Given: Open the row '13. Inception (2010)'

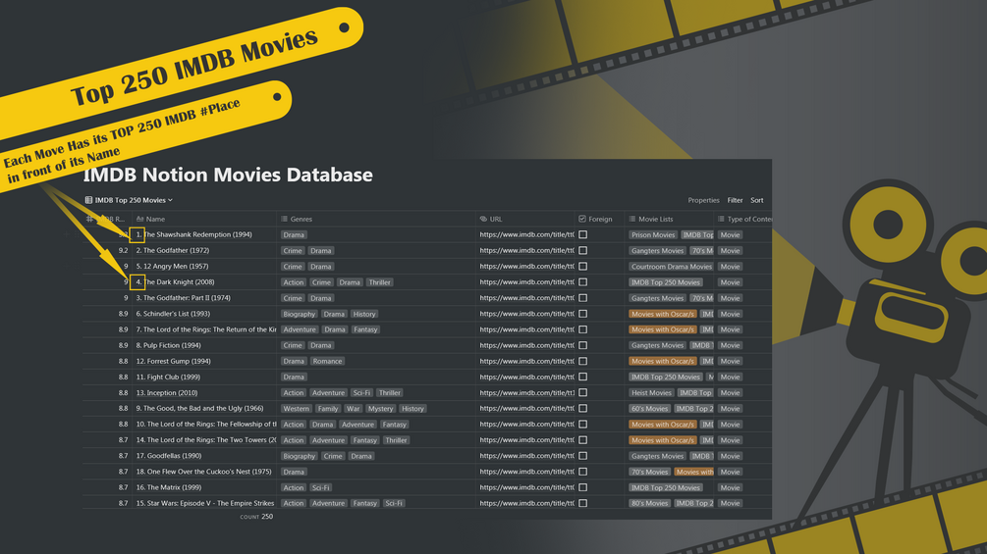Looking at the screenshot, I should point(167,392).
